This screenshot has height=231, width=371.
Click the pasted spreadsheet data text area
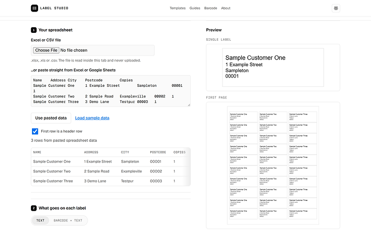pyautogui.click(x=110, y=91)
